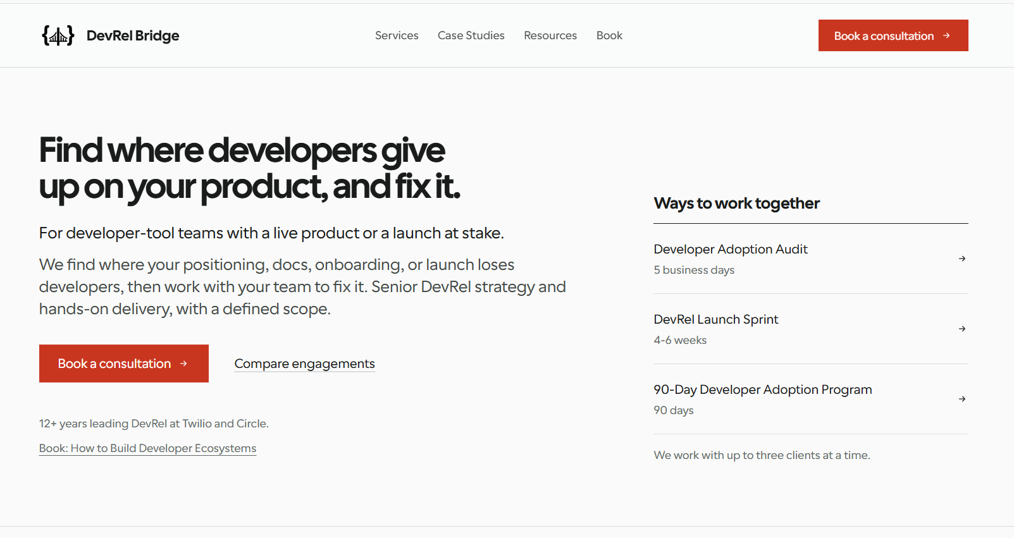This screenshot has height=538, width=1014.
Task: Open the Resources navigation link
Action: click(550, 35)
